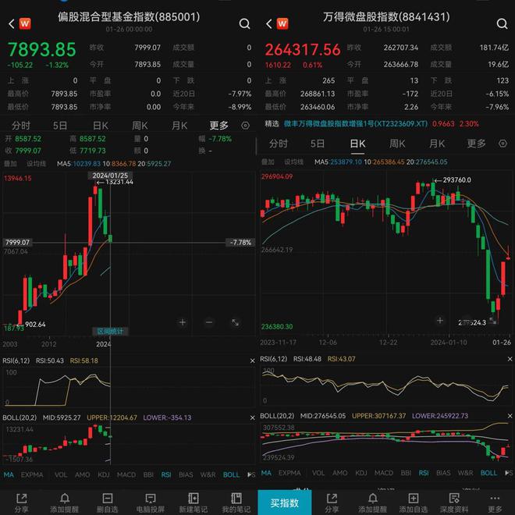Tap Wind logo beside 偏股混合型基金指数 title

25,23
